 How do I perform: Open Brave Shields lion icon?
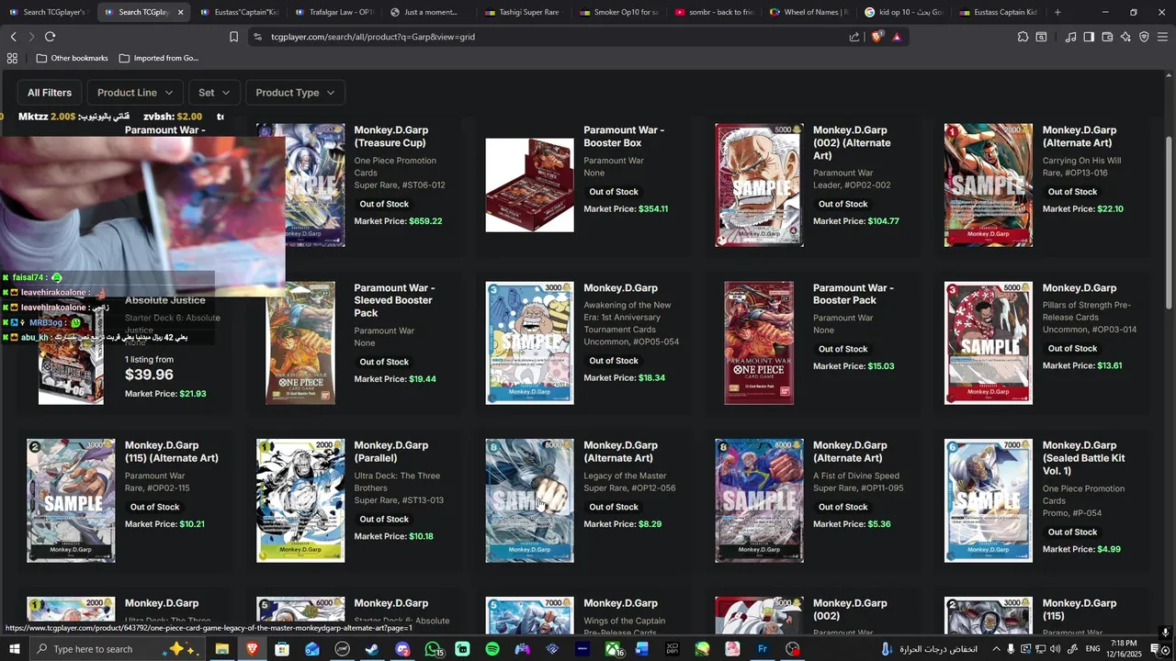tap(876, 37)
